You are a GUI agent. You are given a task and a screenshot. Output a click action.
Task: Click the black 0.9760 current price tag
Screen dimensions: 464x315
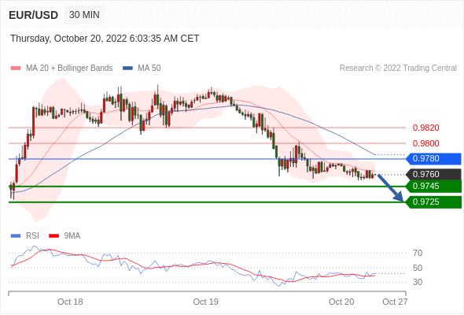coord(433,174)
